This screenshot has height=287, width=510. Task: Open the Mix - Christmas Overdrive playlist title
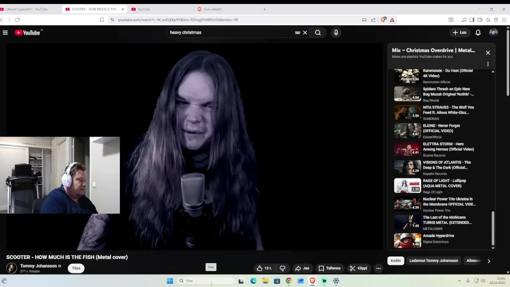point(433,50)
